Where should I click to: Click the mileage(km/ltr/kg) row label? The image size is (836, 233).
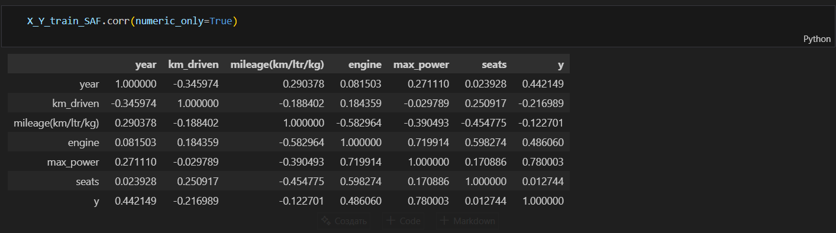coord(56,123)
